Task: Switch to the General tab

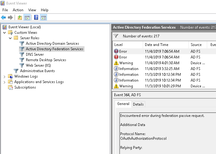Action: point(123,104)
